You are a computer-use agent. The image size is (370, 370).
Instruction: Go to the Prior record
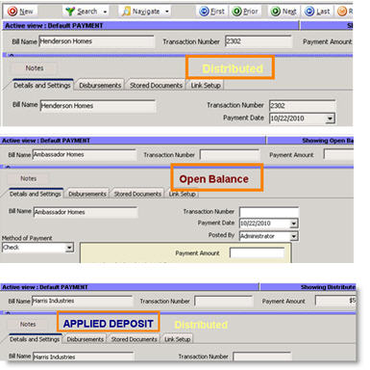(246, 12)
